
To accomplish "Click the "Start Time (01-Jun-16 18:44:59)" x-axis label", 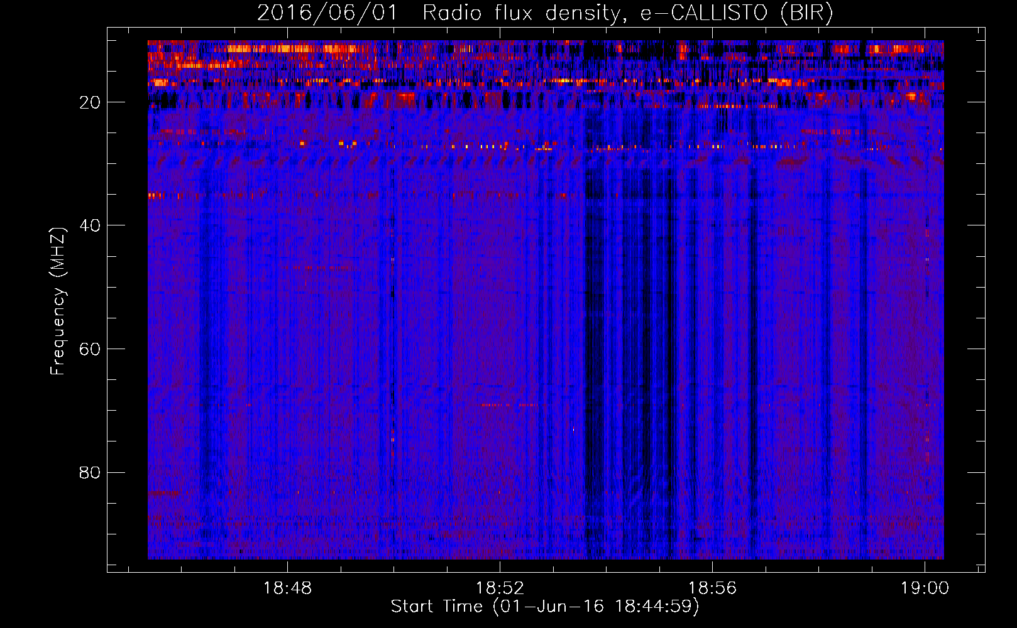I will click(x=545, y=607).
